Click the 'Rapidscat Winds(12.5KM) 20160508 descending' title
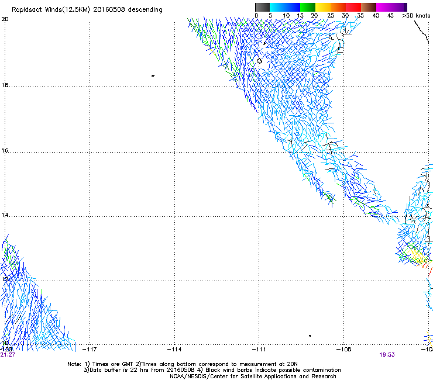The image size is (433, 380). [x=87, y=10]
